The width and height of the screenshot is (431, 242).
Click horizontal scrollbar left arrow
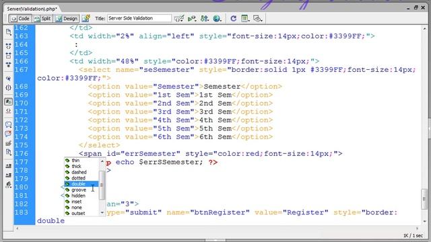coord(18,229)
